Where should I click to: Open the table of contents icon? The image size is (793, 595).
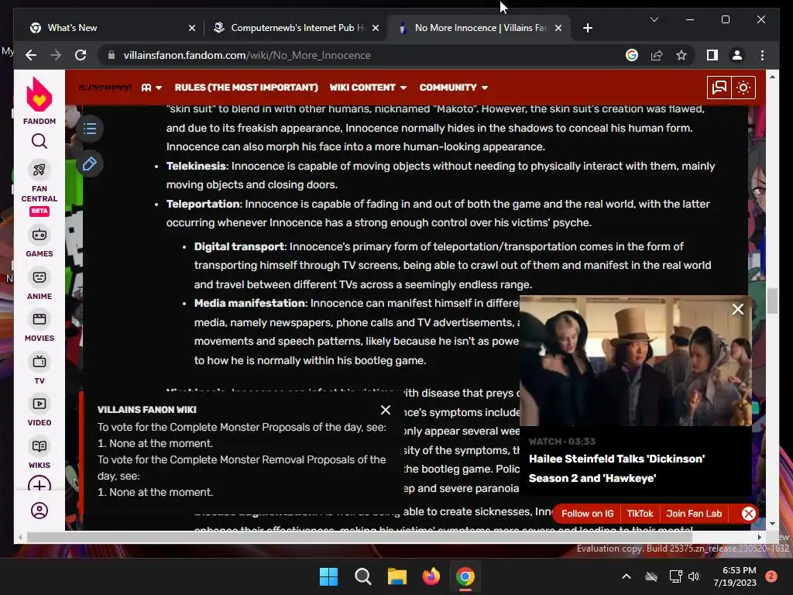click(x=90, y=129)
